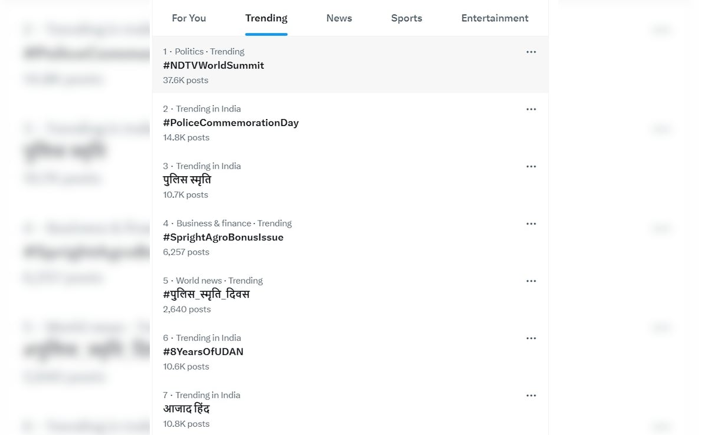Click the 37.6K posts count text
This screenshot has width=708, height=435.
[x=185, y=80]
